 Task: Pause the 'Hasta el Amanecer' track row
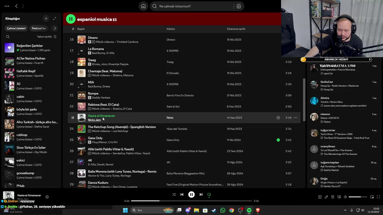(73, 118)
